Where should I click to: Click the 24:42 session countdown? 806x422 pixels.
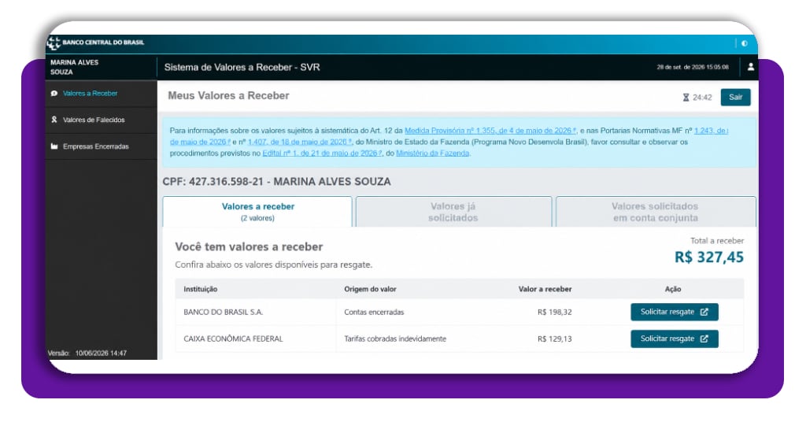[x=702, y=97]
